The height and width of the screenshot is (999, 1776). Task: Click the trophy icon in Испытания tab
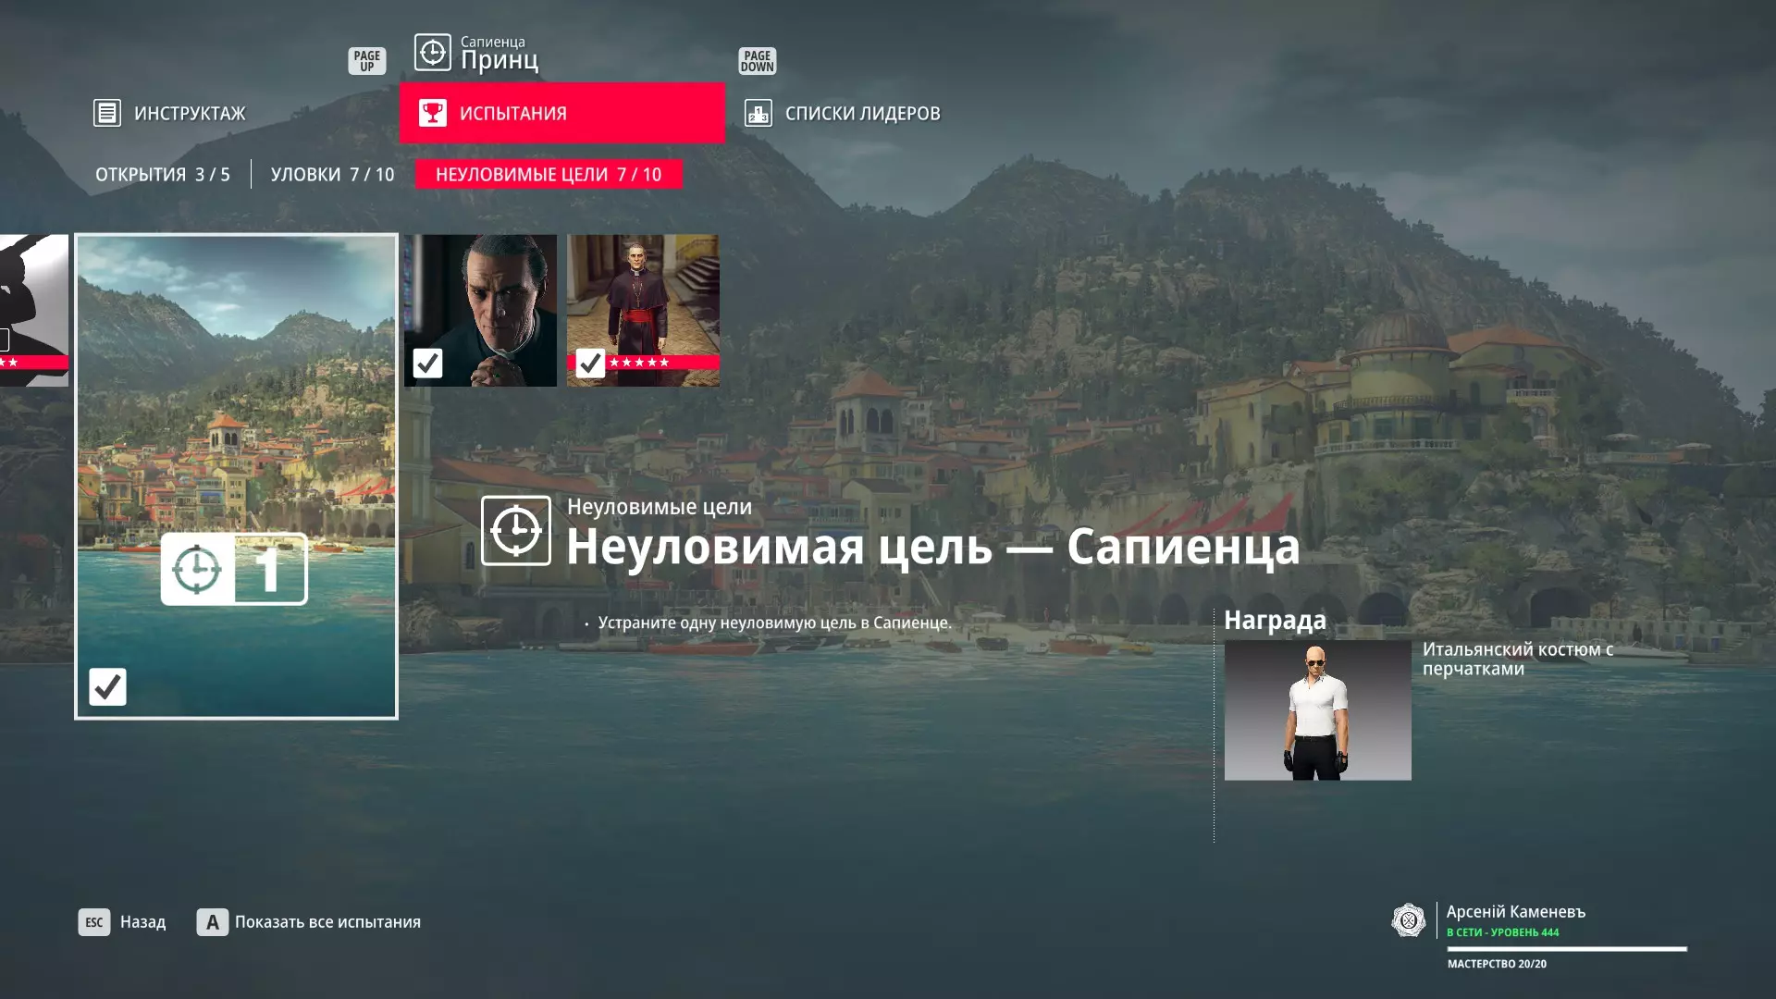tap(432, 113)
